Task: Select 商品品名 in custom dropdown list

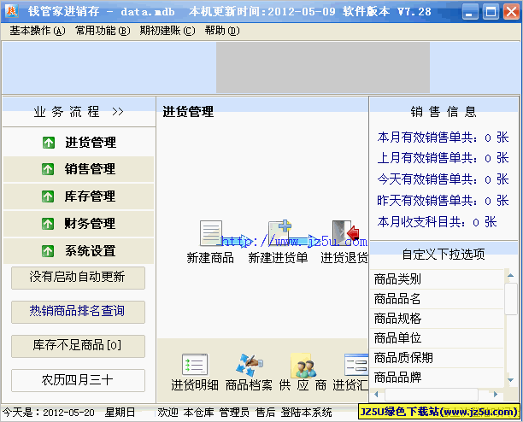Action: (437, 299)
